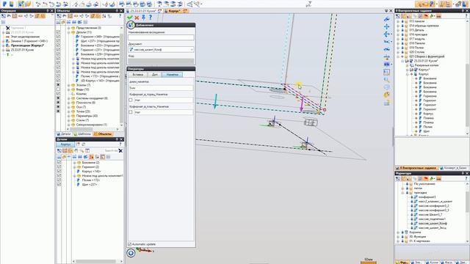Viewport: 470px width, 264px height.
Task: Toggle the Корпус <143> checkbox in the Детали panel
Action: [59, 171]
